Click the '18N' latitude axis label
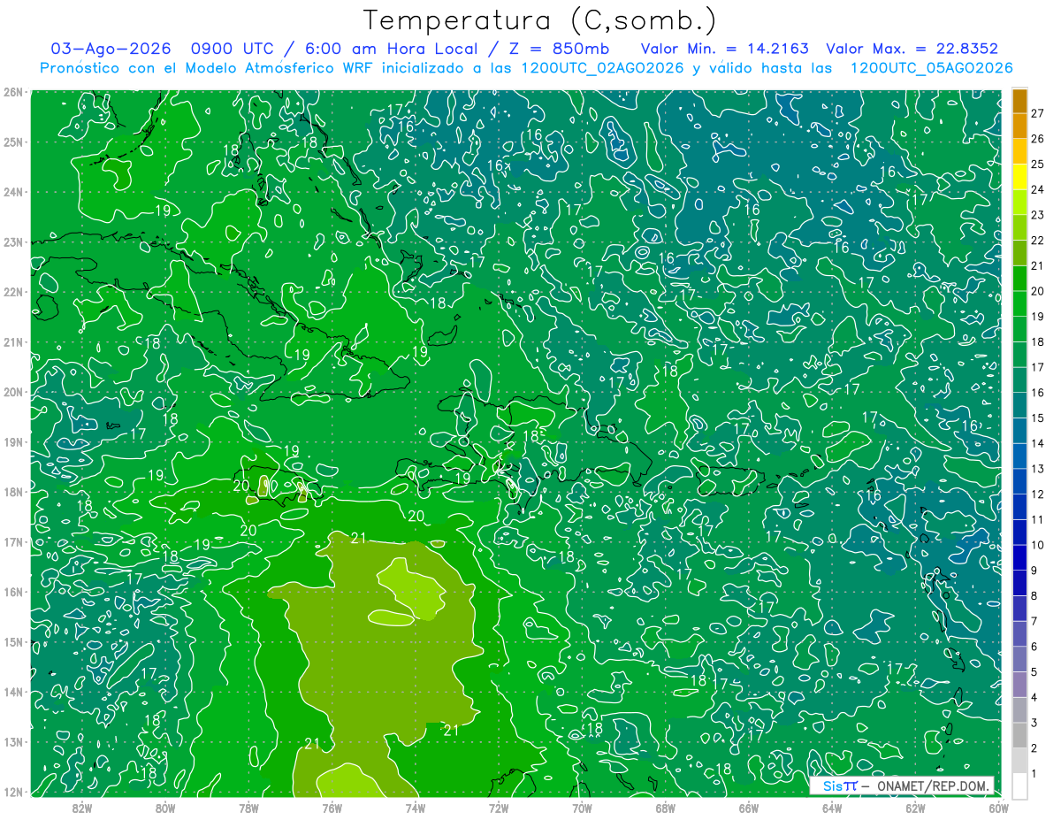The image size is (1061, 820). point(13,492)
